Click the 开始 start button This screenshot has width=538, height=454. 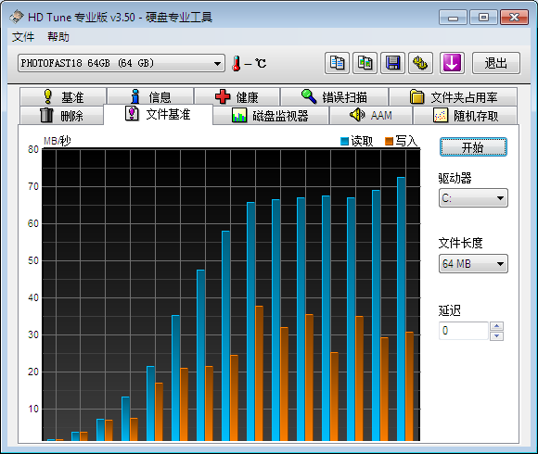click(473, 147)
